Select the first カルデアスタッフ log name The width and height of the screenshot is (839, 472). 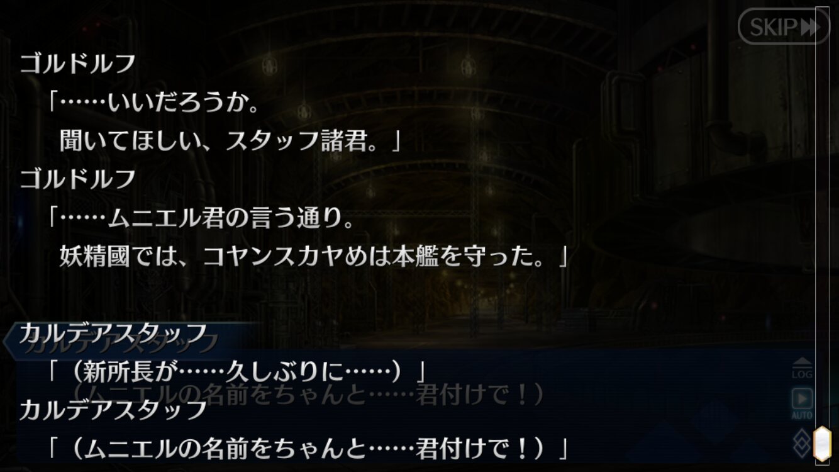[x=113, y=333]
